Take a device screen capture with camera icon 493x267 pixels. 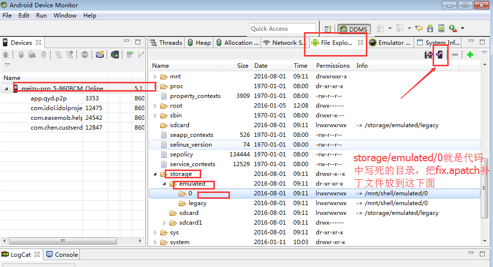(x=100, y=55)
